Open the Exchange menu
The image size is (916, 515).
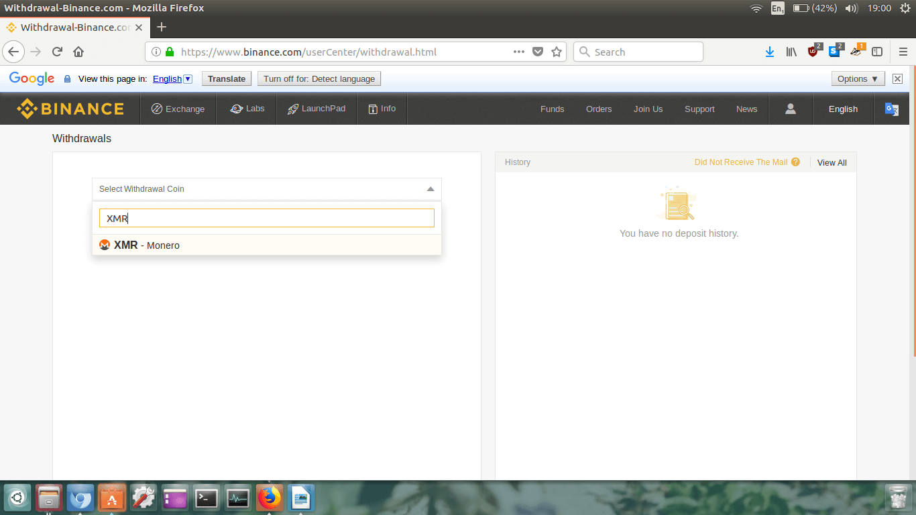[178, 109]
